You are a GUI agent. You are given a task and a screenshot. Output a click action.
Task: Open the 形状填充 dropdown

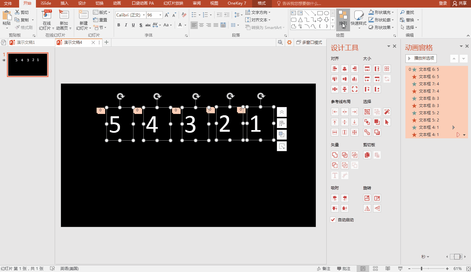[x=381, y=12]
